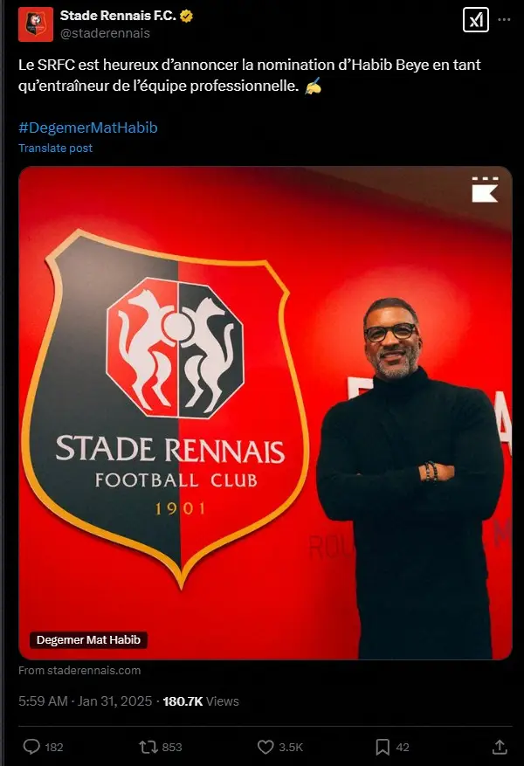
Task: Open the #DegemerMatHabib hashtag
Action: [88, 128]
